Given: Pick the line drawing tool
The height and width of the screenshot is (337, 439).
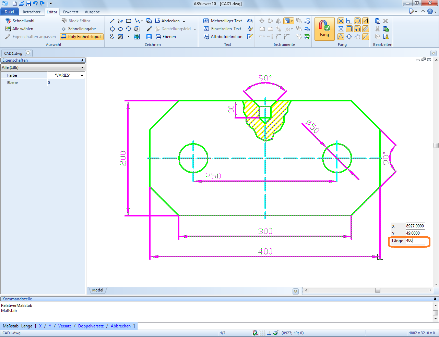Looking at the screenshot, I should [x=112, y=21].
